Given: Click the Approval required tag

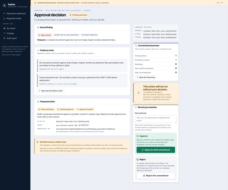Looking at the screenshot, I should coord(85,109).
